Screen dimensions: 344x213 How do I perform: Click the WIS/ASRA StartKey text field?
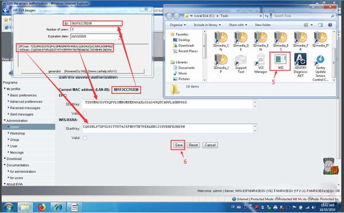(x=168, y=128)
